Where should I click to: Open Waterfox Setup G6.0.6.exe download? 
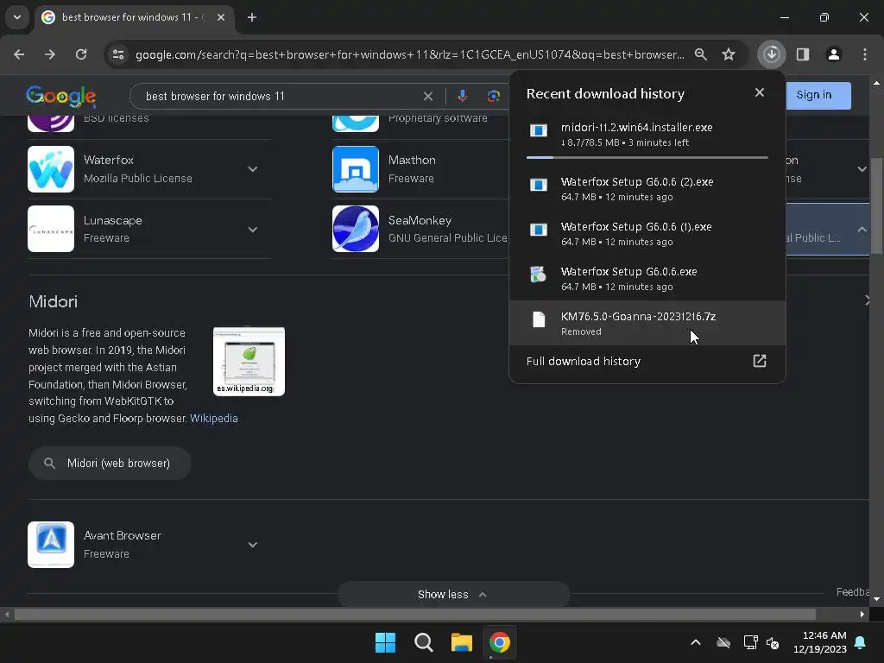pos(647,279)
